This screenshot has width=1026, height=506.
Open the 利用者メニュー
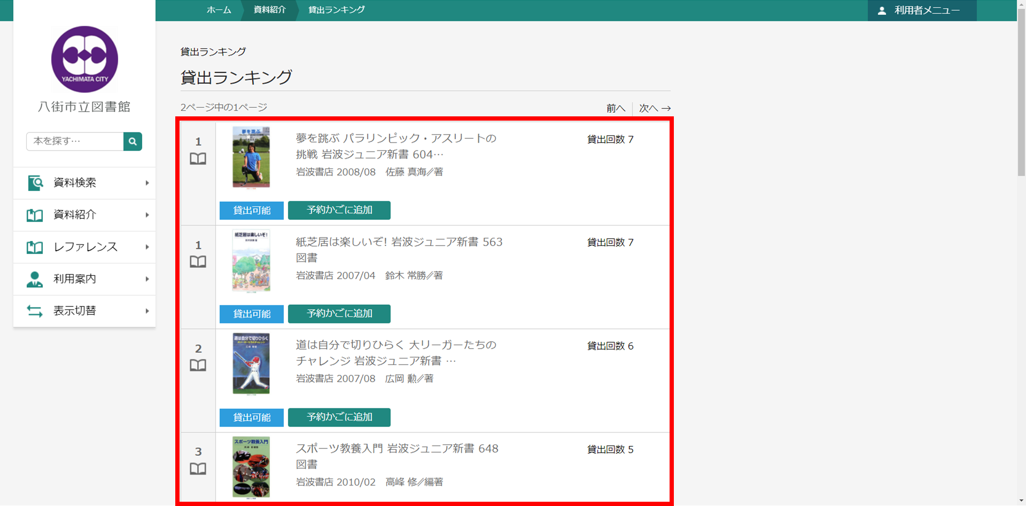(x=922, y=11)
